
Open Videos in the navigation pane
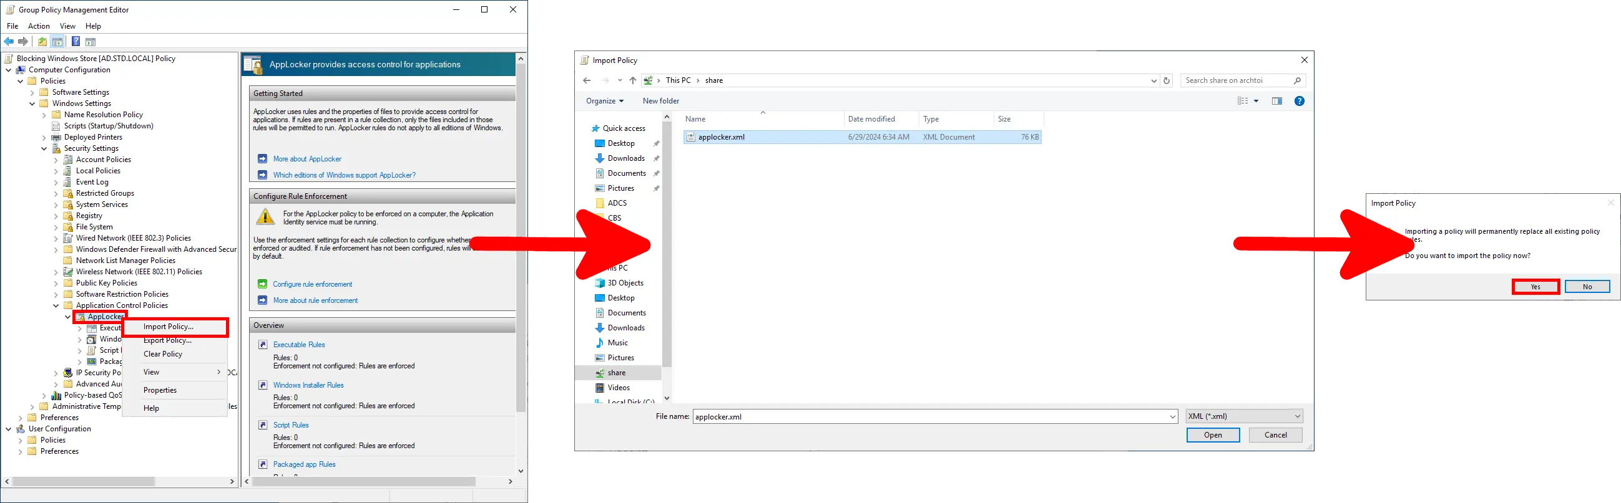click(x=619, y=388)
